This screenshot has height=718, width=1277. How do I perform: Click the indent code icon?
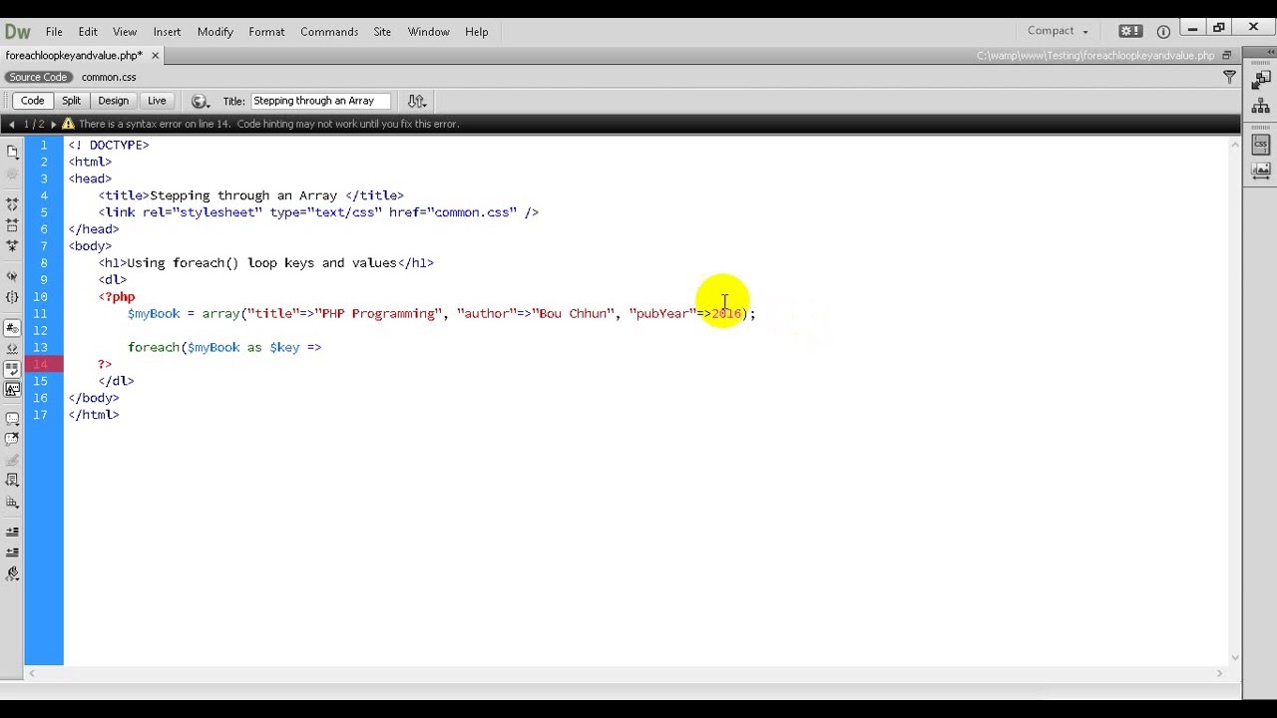[x=12, y=532]
